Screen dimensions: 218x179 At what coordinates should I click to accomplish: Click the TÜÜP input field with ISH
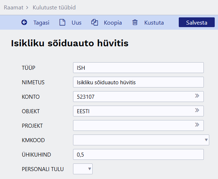click(x=138, y=68)
